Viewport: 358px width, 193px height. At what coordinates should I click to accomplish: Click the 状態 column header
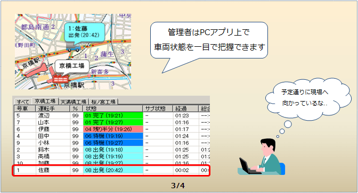pyautogui.click(x=113, y=108)
